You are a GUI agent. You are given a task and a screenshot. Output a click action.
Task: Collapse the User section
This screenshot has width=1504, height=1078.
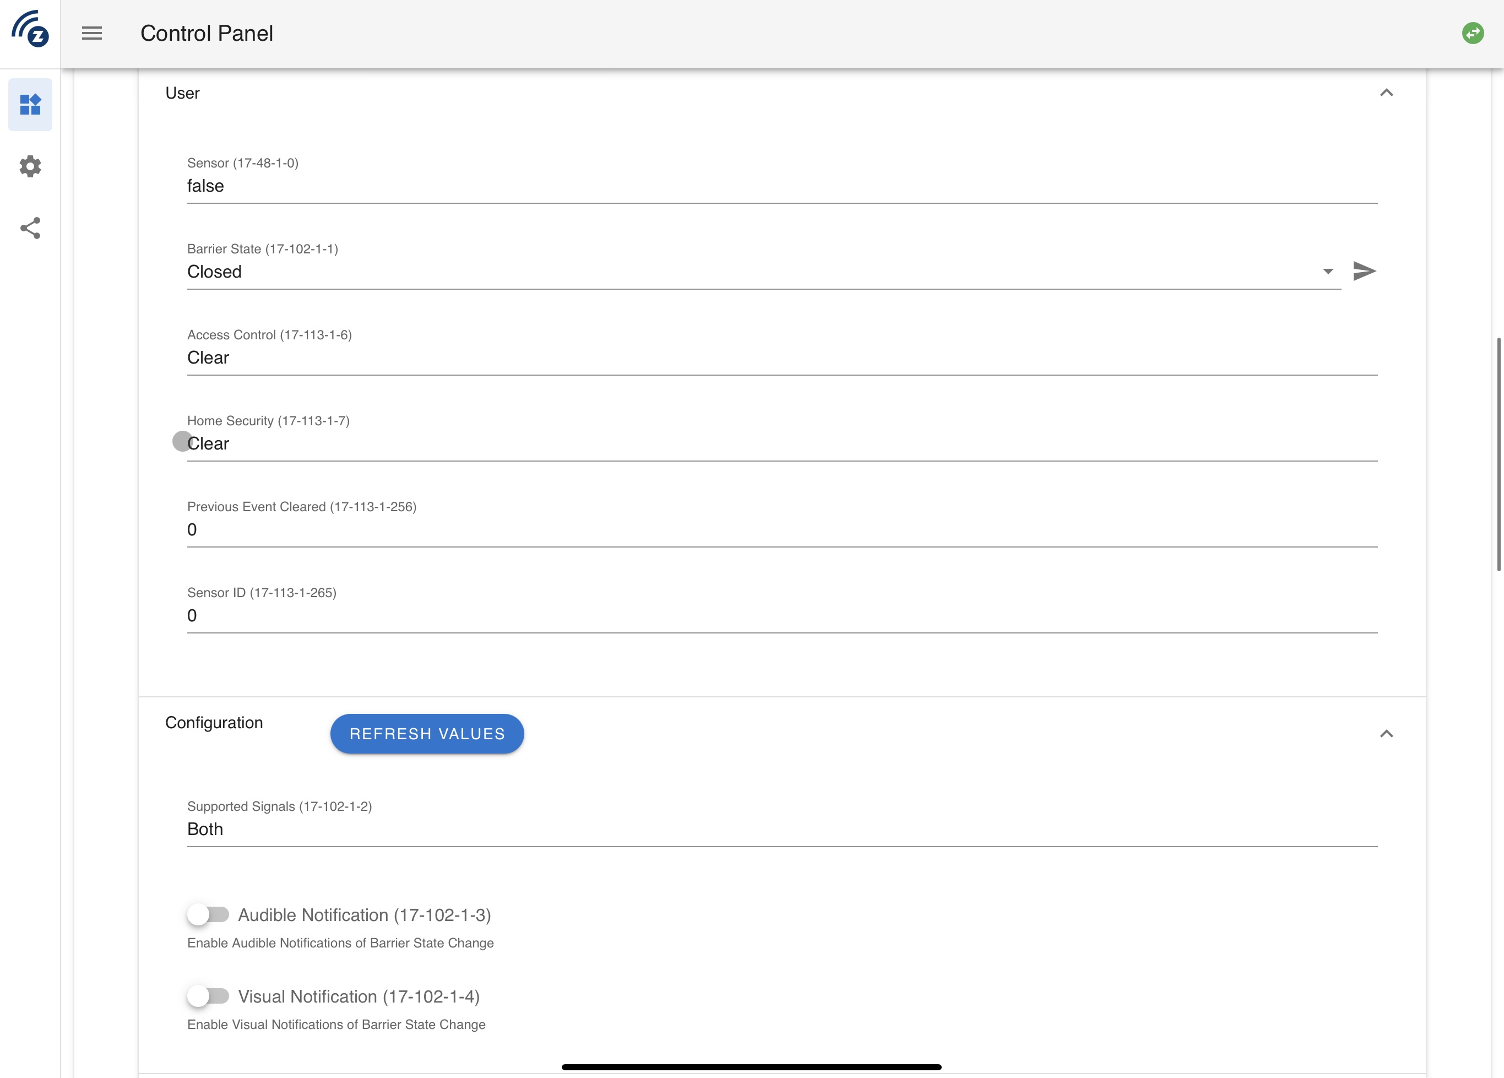click(x=1388, y=93)
